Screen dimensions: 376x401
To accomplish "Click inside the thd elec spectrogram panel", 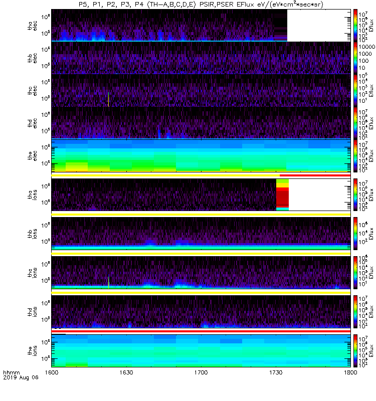I will [201, 123].
